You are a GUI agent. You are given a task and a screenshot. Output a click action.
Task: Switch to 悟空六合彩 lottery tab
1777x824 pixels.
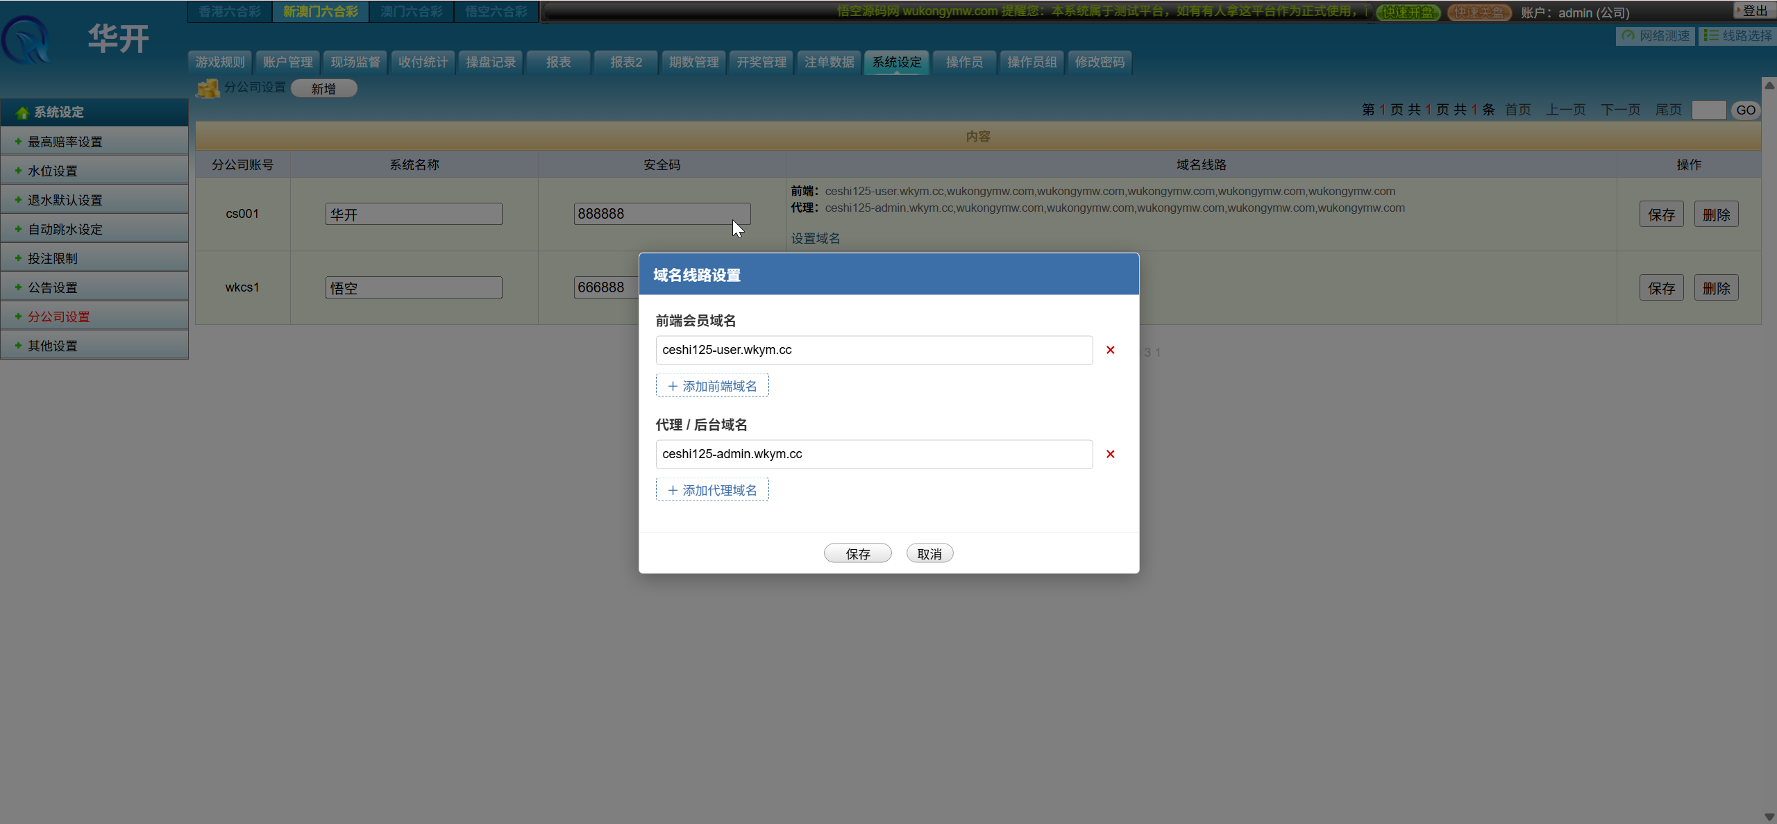click(x=496, y=12)
